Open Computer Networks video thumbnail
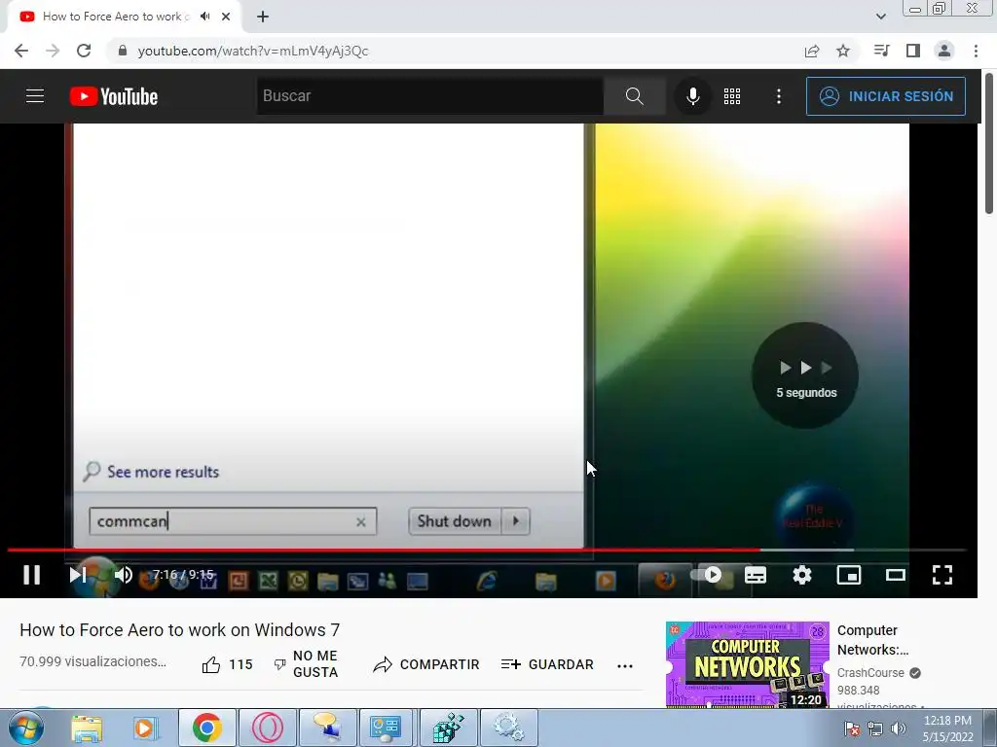997x747 pixels. click(747, 664)
